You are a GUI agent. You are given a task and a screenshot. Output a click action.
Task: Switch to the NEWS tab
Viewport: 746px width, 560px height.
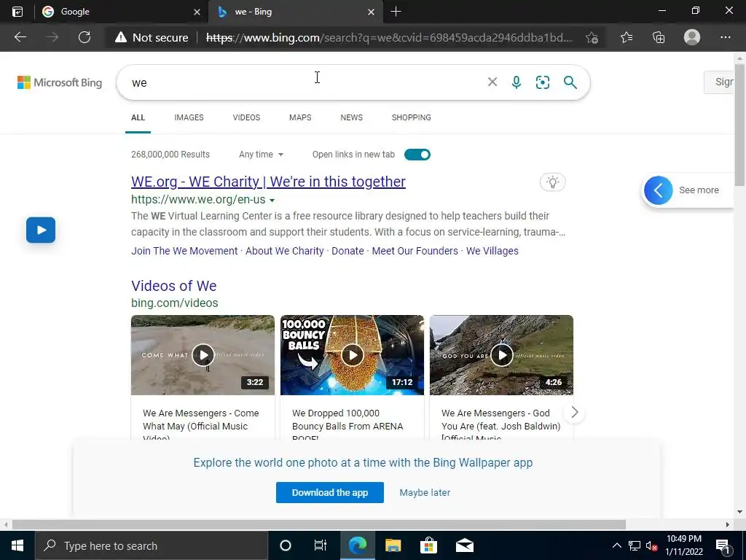point(352,117)
